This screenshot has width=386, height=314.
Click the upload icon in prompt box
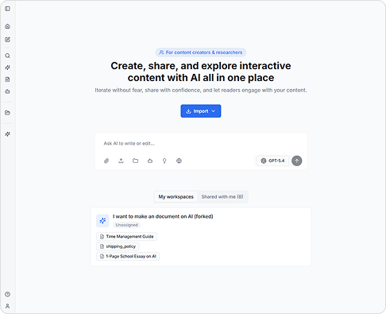(121, 161)
